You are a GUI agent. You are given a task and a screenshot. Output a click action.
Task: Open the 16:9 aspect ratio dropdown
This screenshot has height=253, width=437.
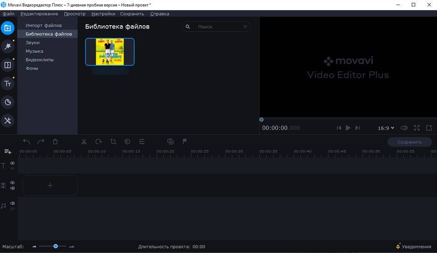pyautogui.click(x=386, y=128)
